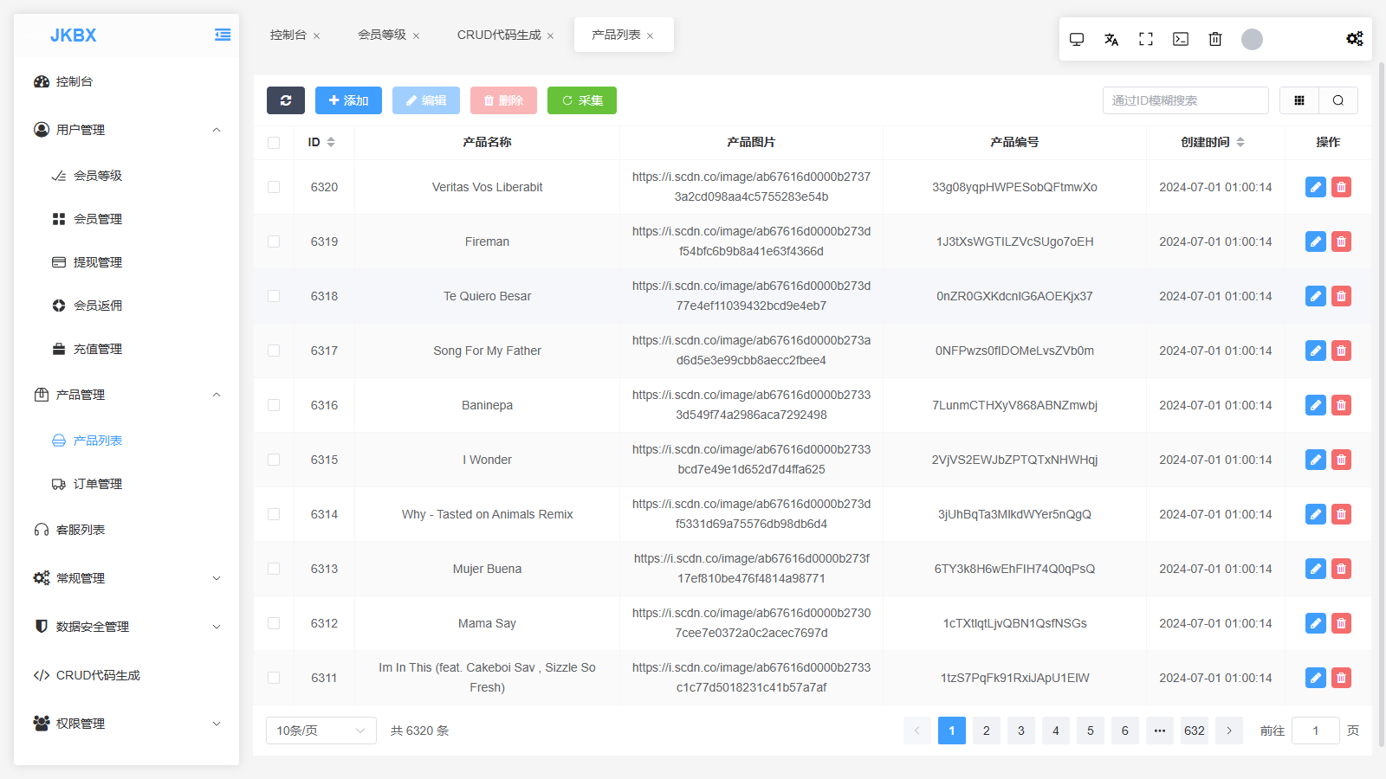Open the column display grid icon

tap(1299, 100)
